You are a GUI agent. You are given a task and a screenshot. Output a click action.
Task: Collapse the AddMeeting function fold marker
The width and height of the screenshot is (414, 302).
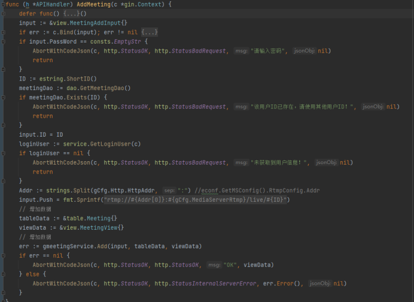(x=3, y=4)
